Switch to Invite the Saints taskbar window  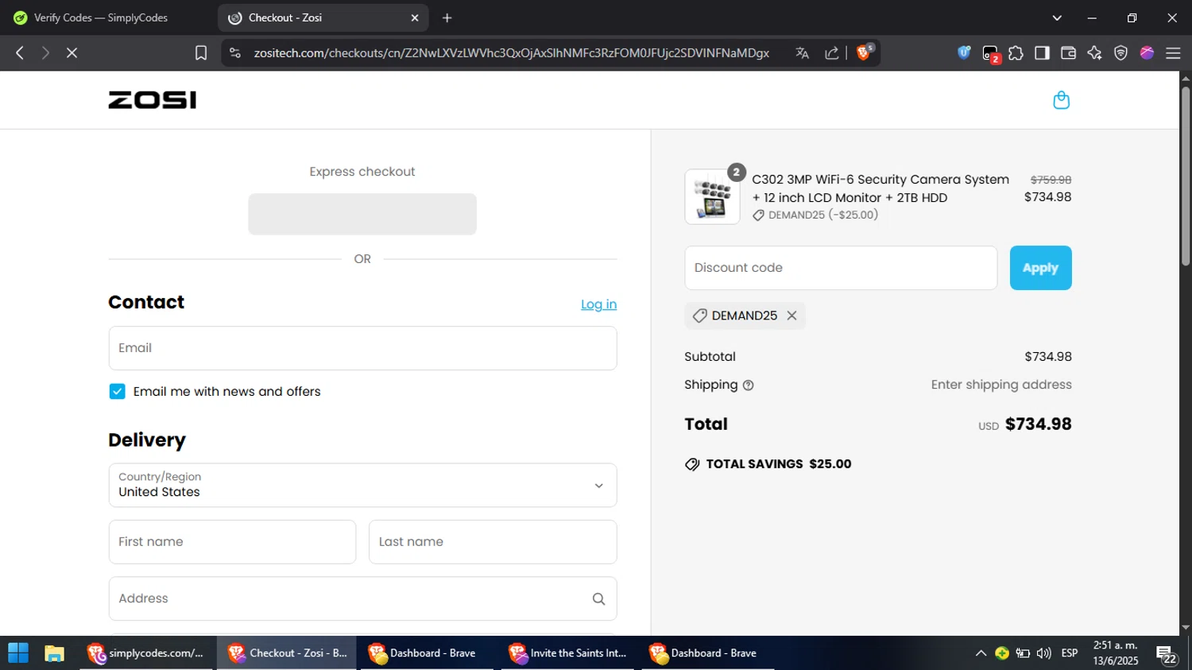[567, 653]
